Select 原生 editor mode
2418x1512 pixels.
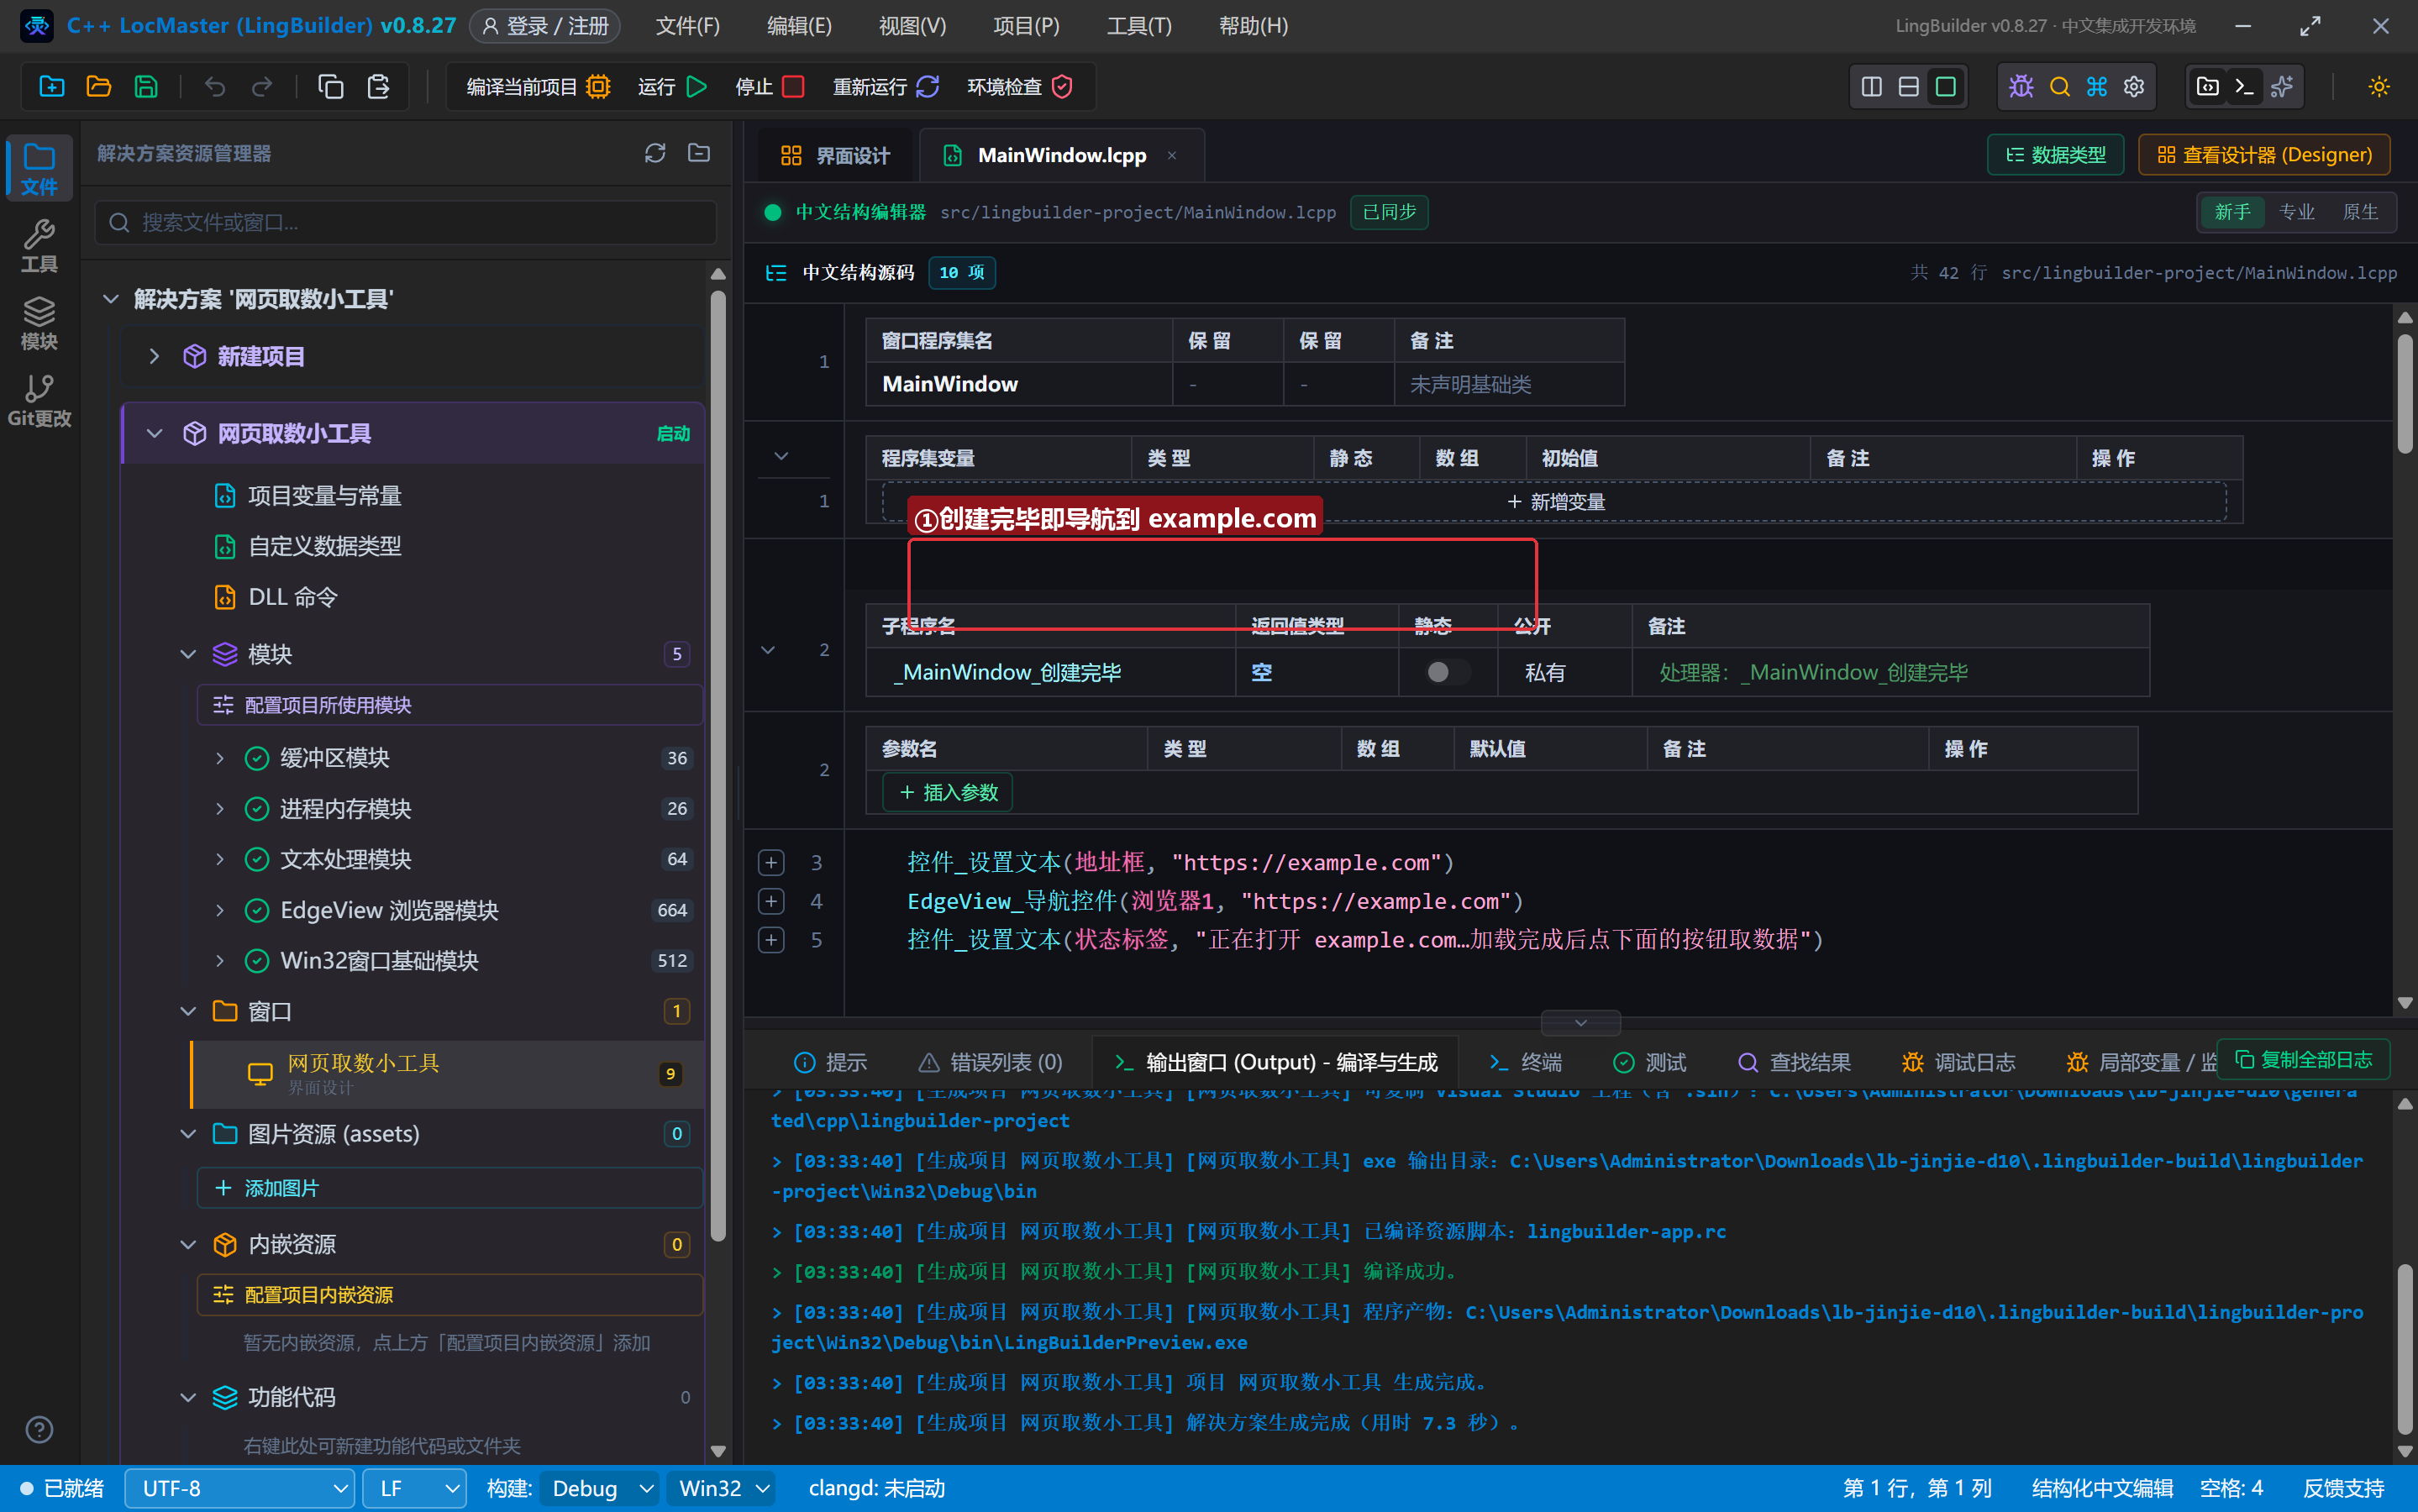[2360, 212]
